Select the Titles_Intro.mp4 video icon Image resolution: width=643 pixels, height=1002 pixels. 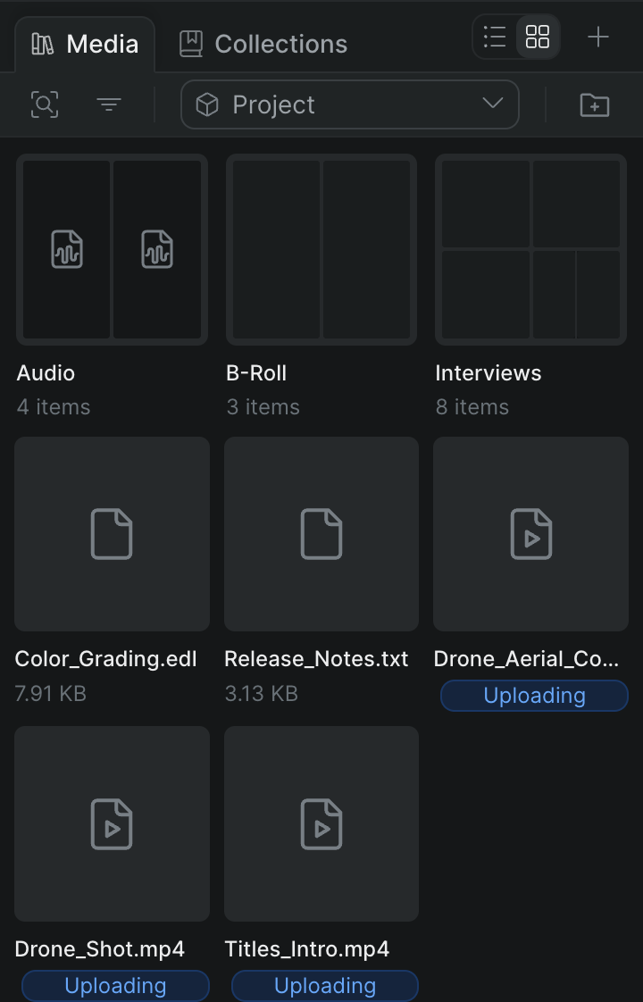321,823
